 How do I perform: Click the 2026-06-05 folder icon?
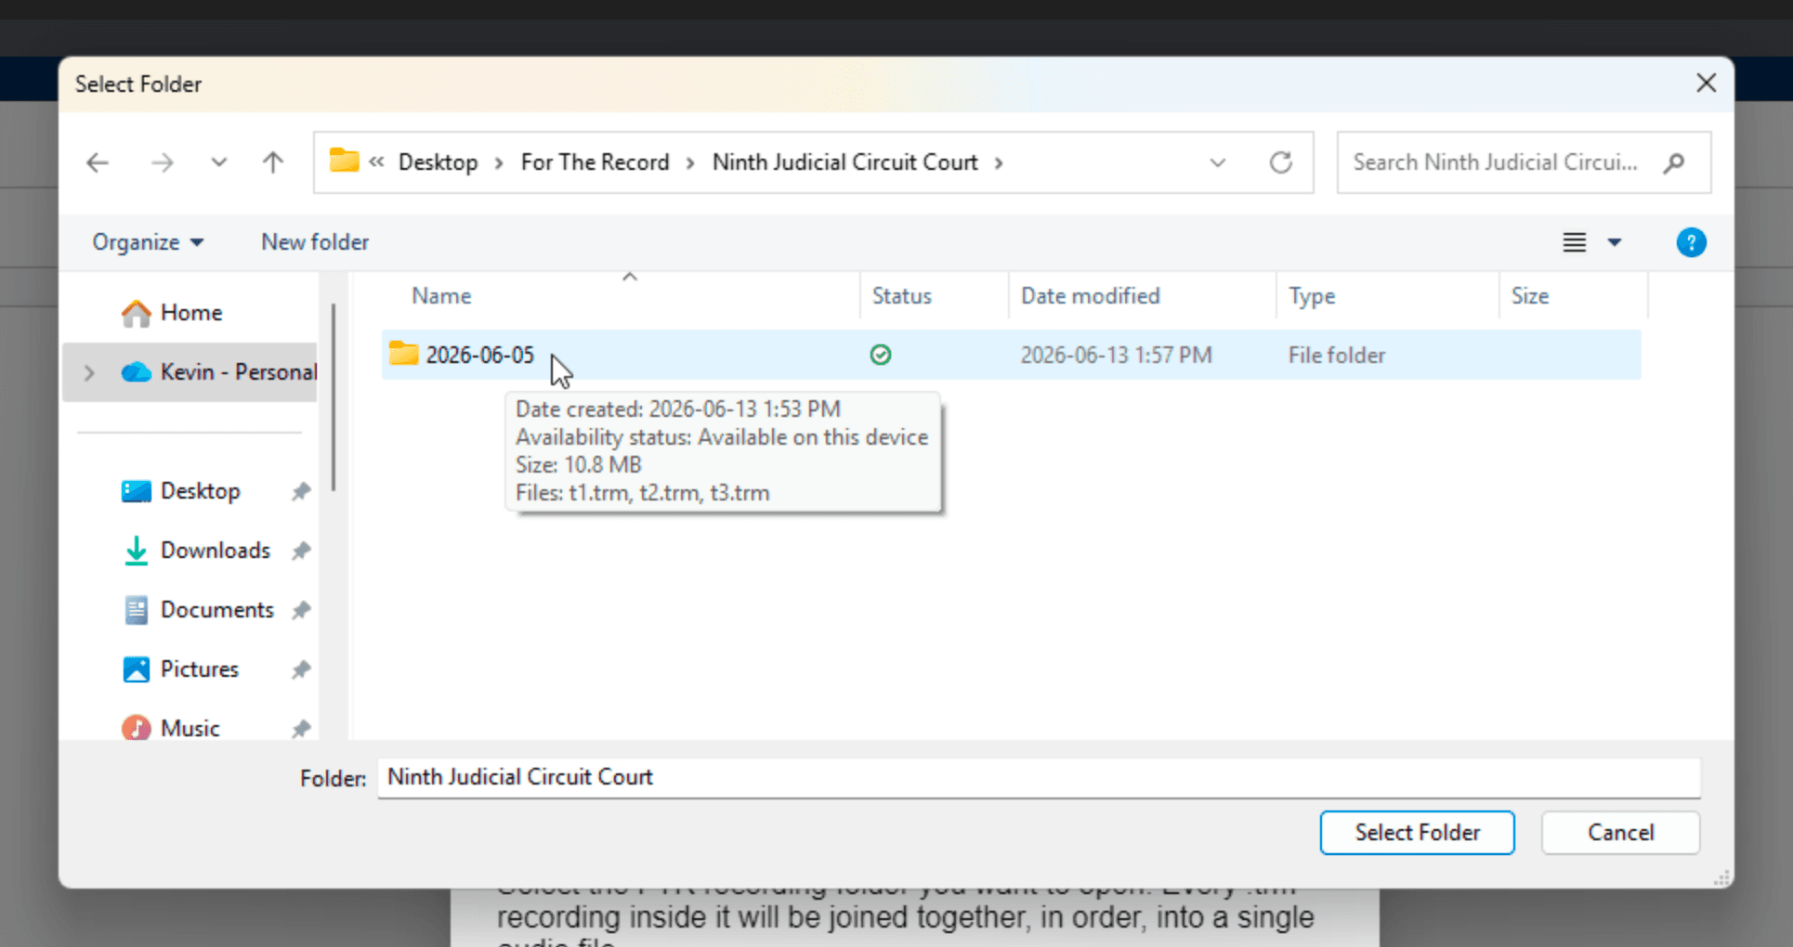tap(403, 354)
